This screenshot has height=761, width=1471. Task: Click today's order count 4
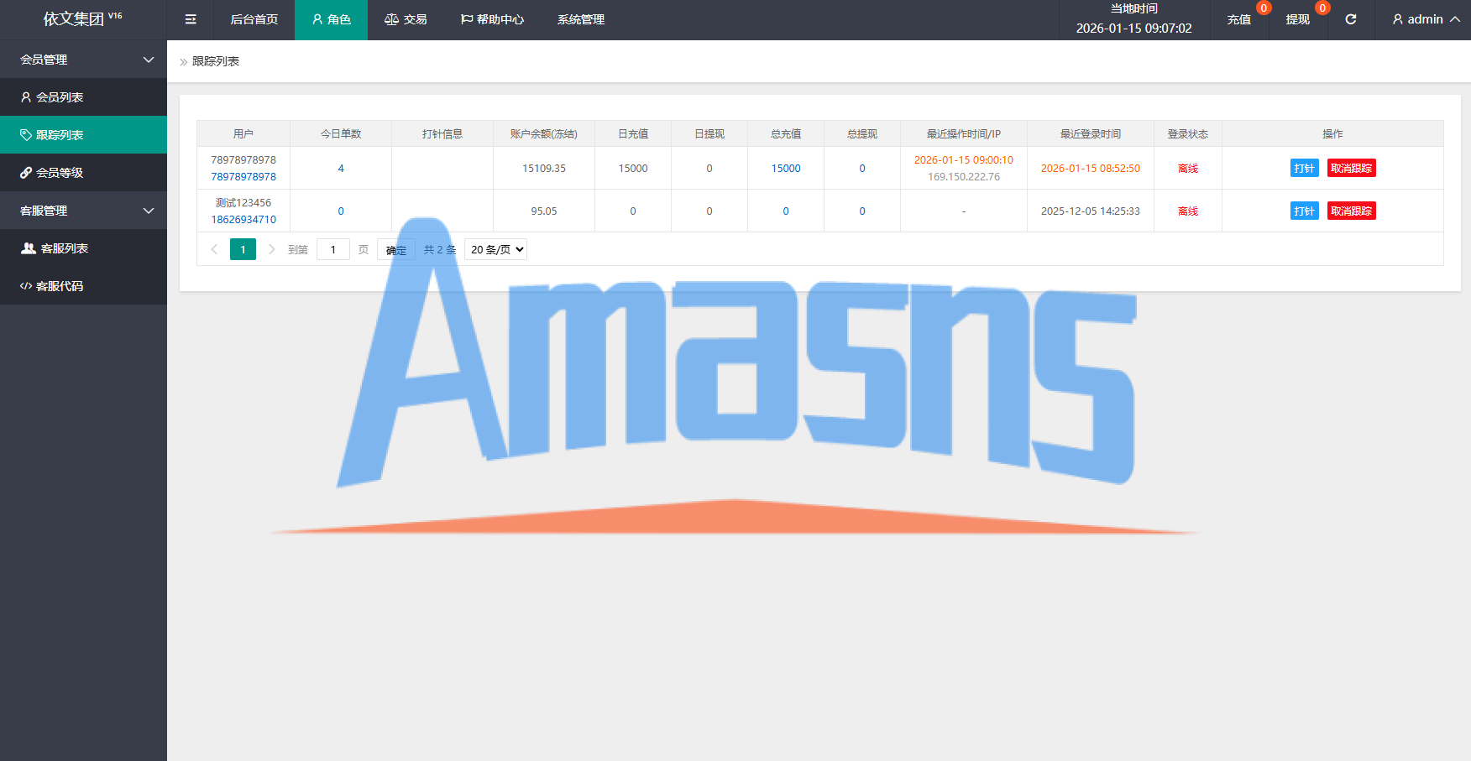(341, 169)
